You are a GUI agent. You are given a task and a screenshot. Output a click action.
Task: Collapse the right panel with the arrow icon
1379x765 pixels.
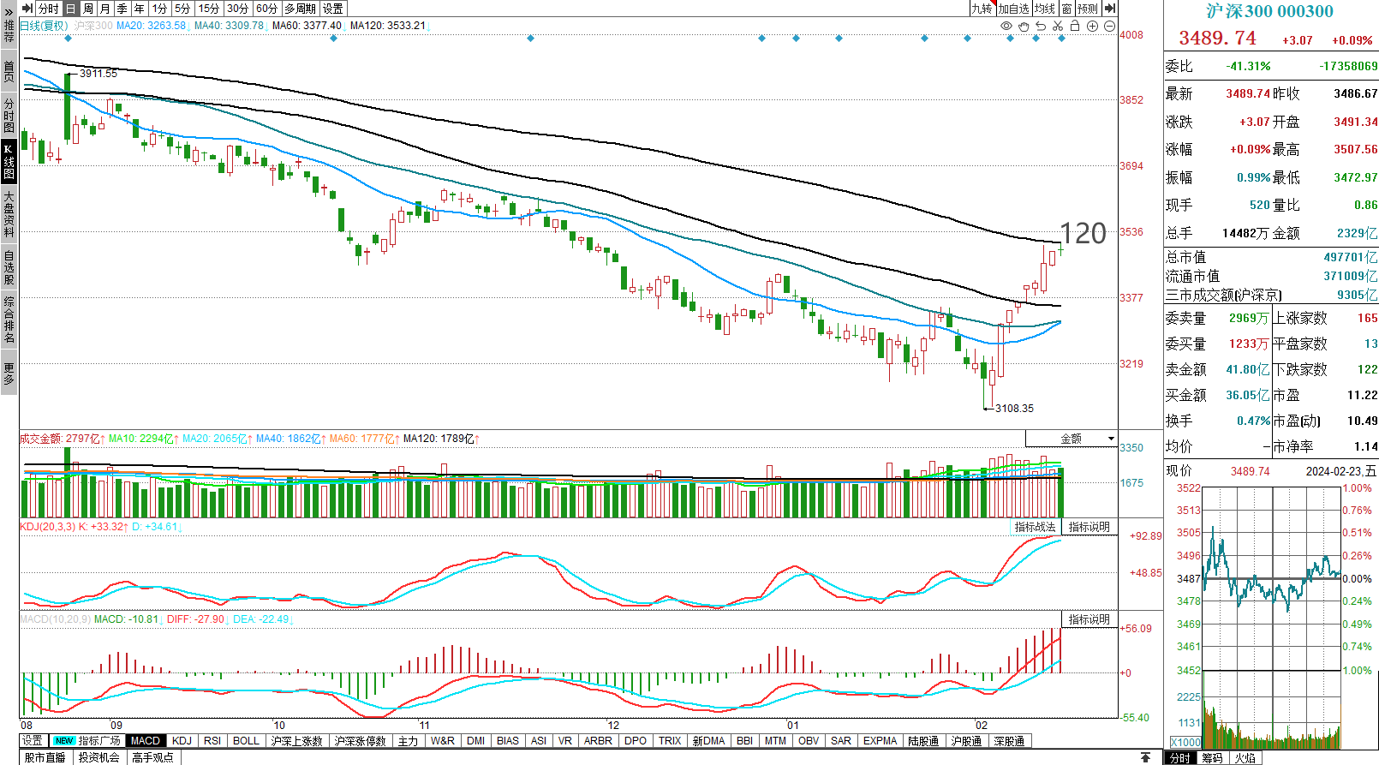1110,9
